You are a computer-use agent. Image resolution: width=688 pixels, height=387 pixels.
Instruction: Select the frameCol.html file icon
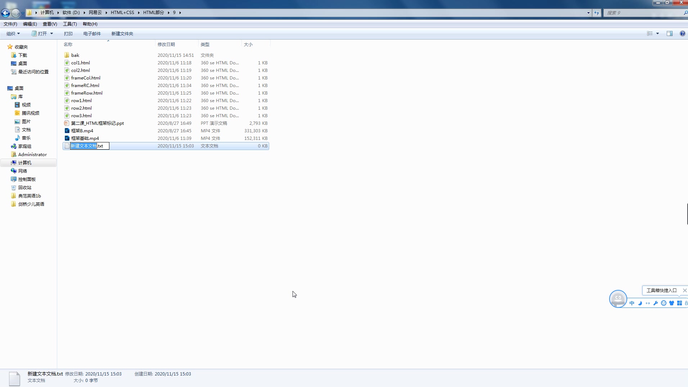(x=67, y=78)
